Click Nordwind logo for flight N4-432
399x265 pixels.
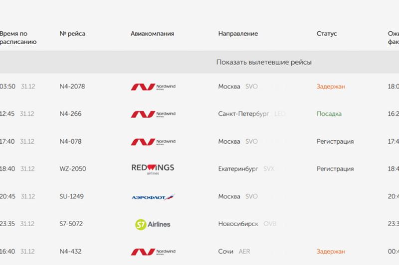(x=153, y=252)
